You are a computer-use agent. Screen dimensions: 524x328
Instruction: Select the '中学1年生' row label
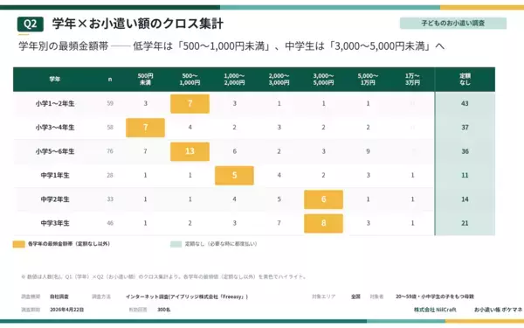[55, 176]
